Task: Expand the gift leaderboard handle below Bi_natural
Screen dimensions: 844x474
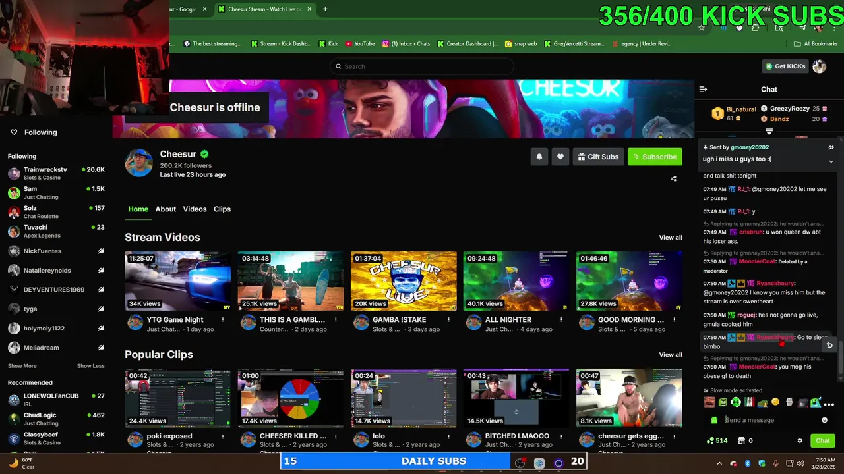Action: click(769, 132)
